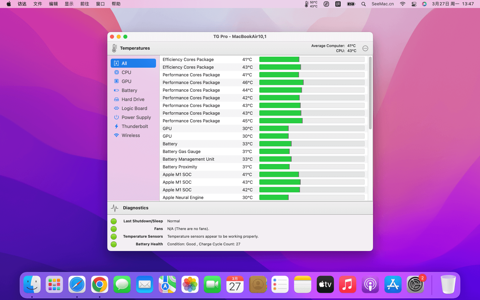The width and height of the screenshot is (480, 300).
Task: Click the green Battery Health status indicator
Action: [x=114, y=244]
